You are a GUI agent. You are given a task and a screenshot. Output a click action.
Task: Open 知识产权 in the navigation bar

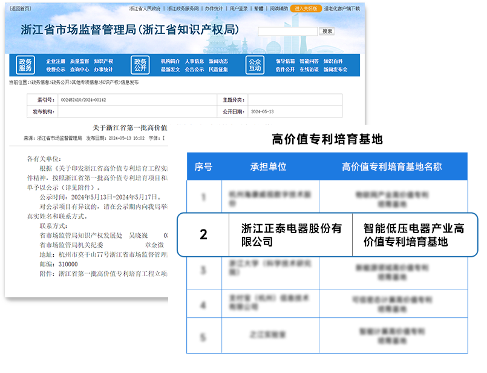click(103, 61)
